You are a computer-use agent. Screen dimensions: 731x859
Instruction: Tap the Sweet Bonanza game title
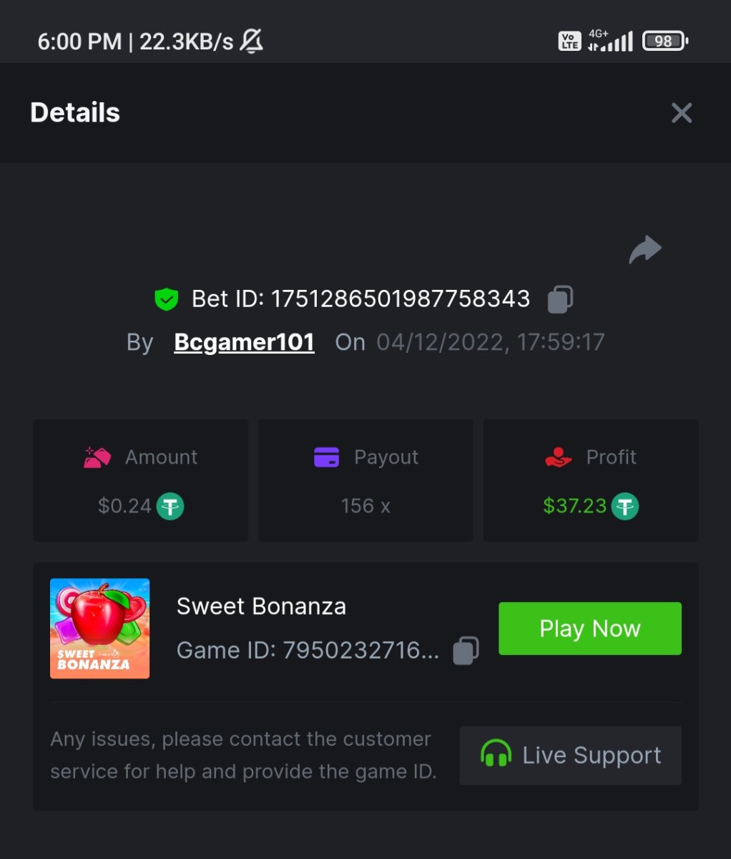coord(261,606)
